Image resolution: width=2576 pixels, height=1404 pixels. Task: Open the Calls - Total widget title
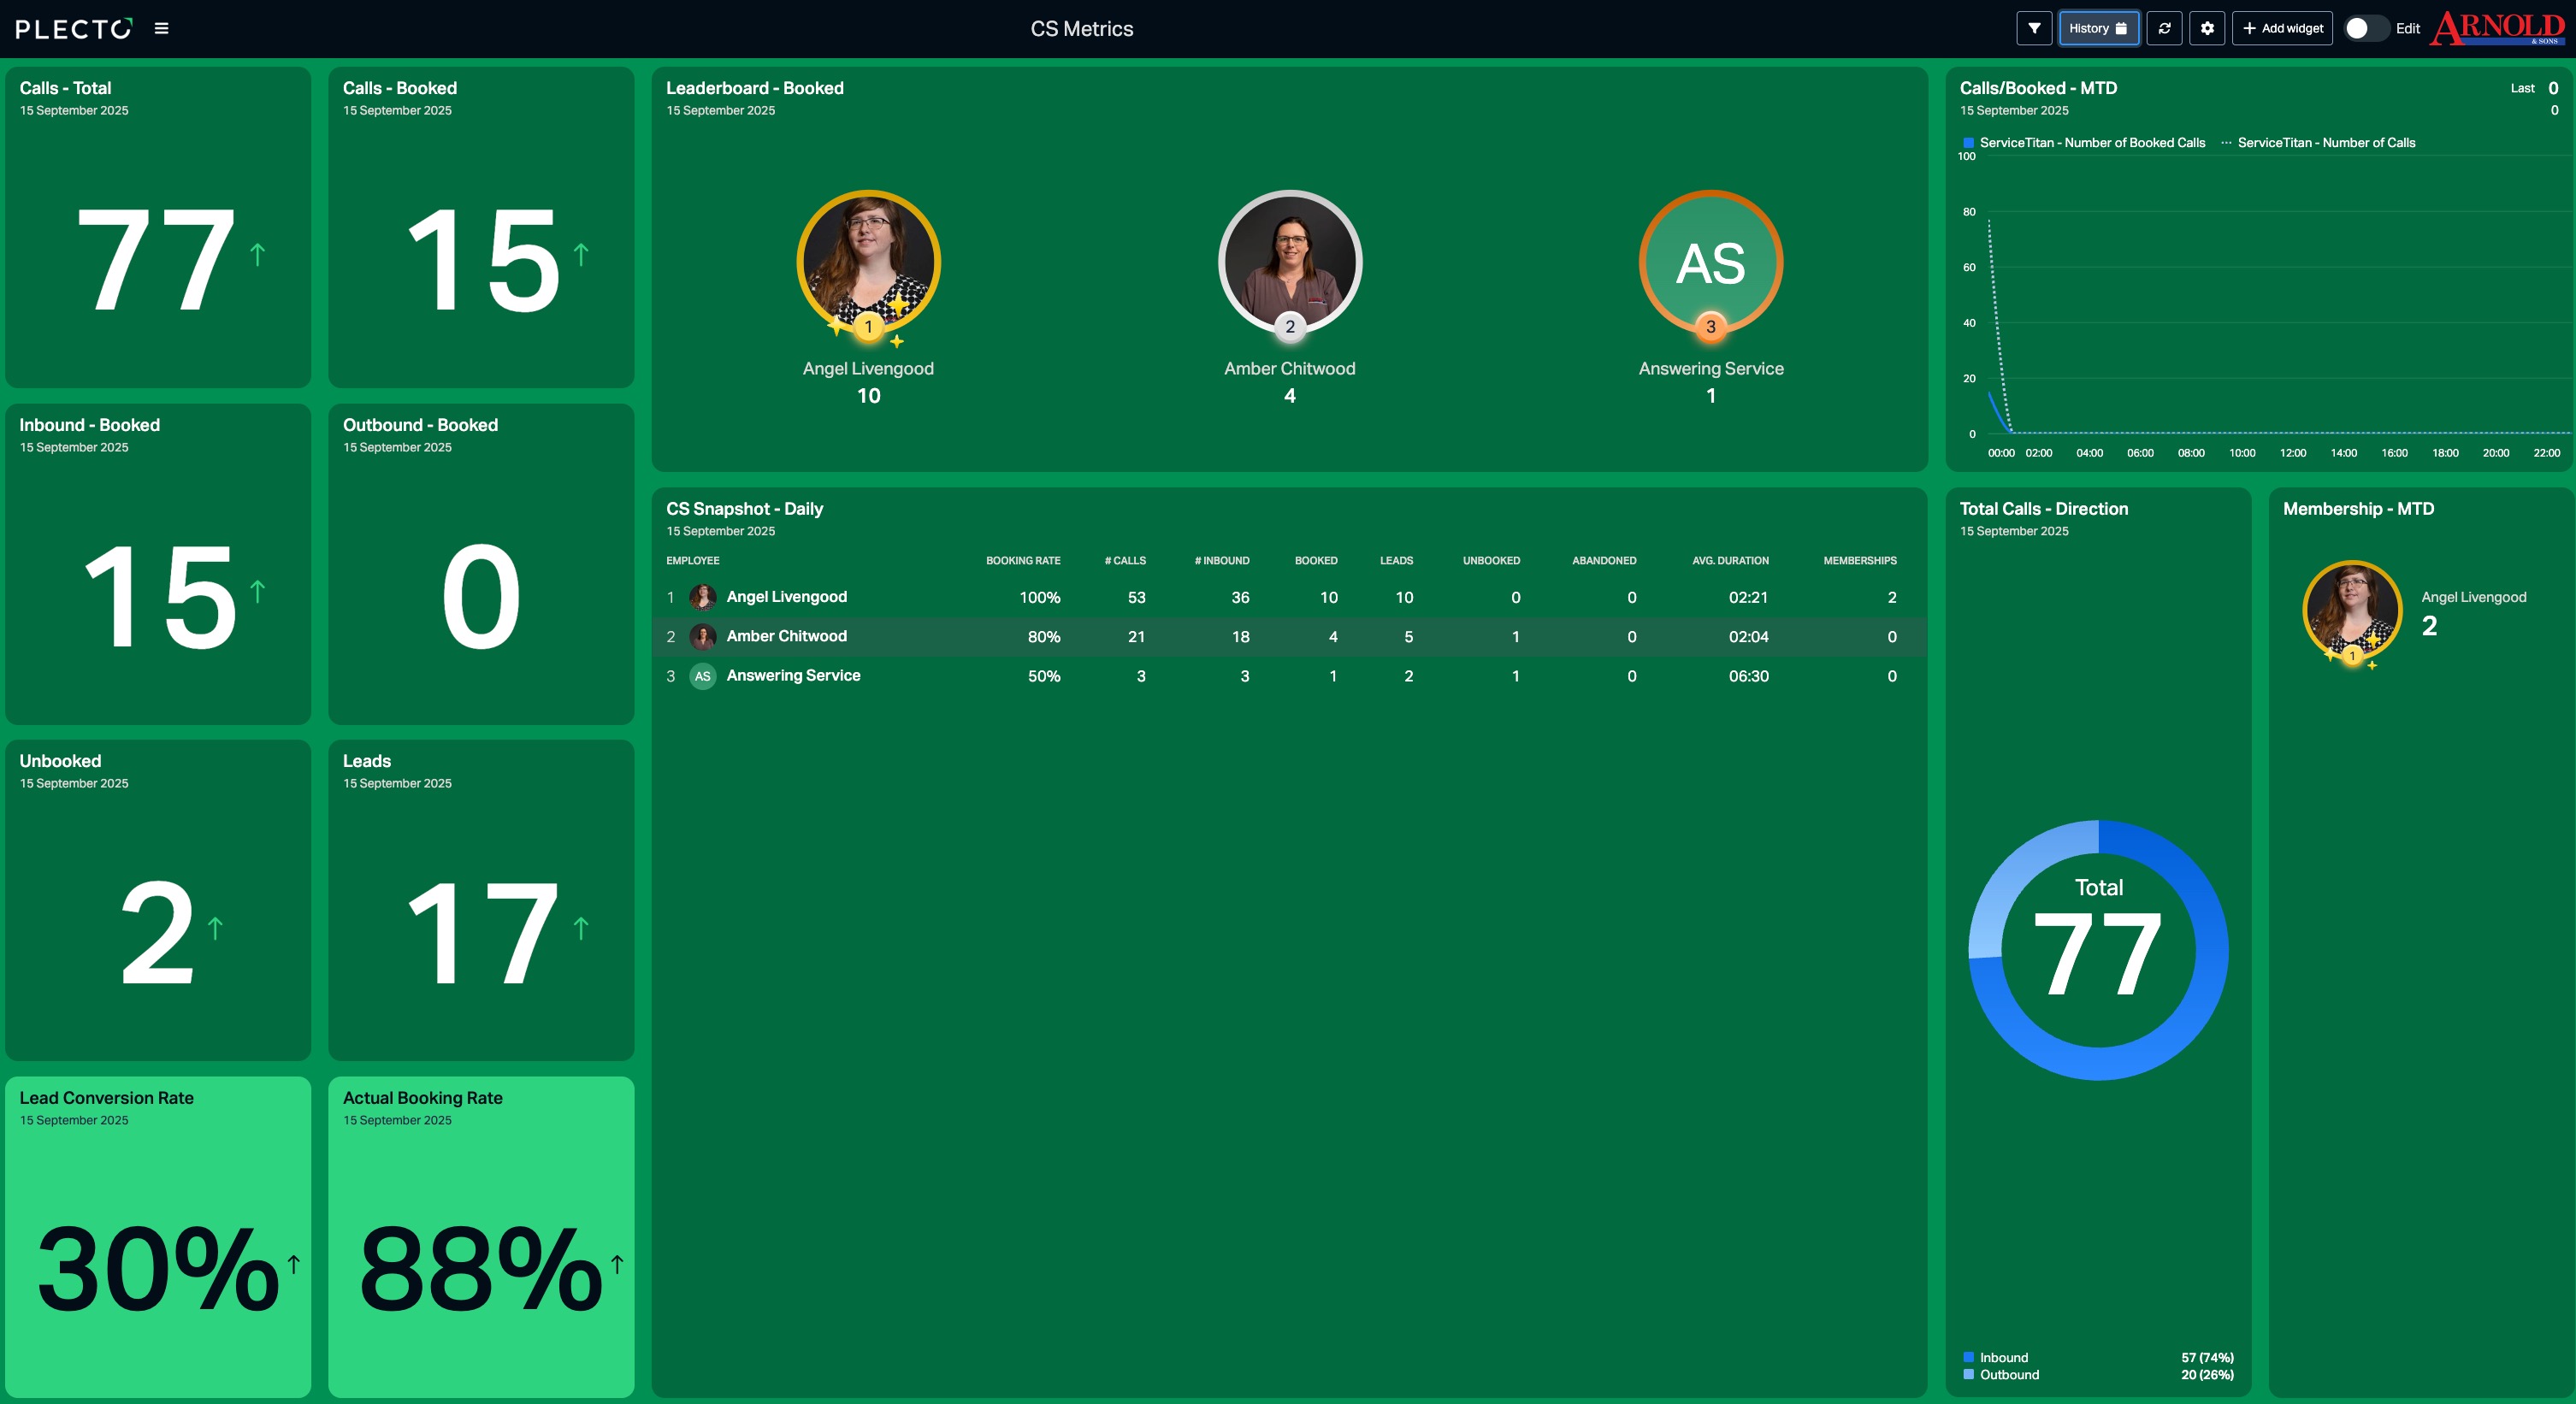[65, 88]
